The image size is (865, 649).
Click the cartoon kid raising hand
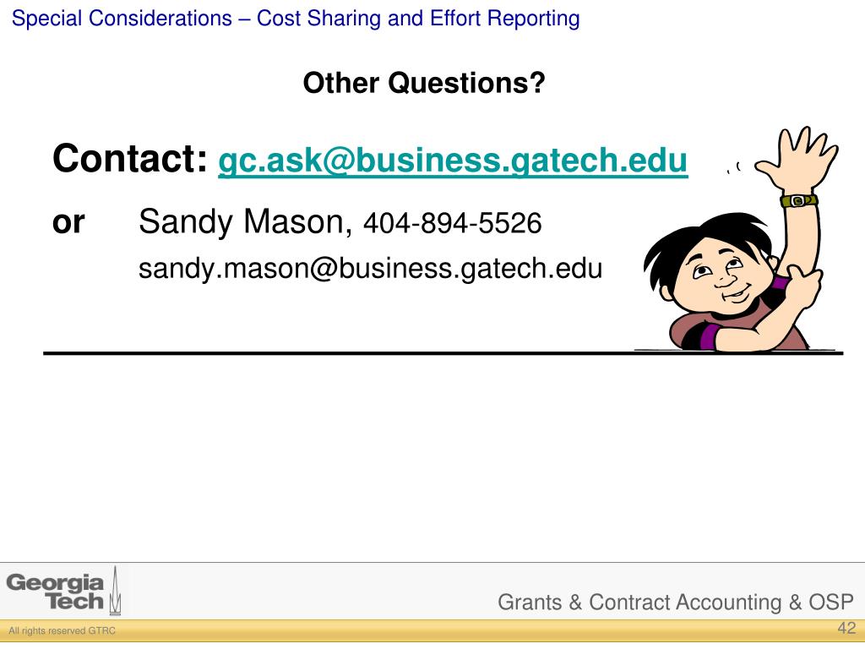point(740,239)
